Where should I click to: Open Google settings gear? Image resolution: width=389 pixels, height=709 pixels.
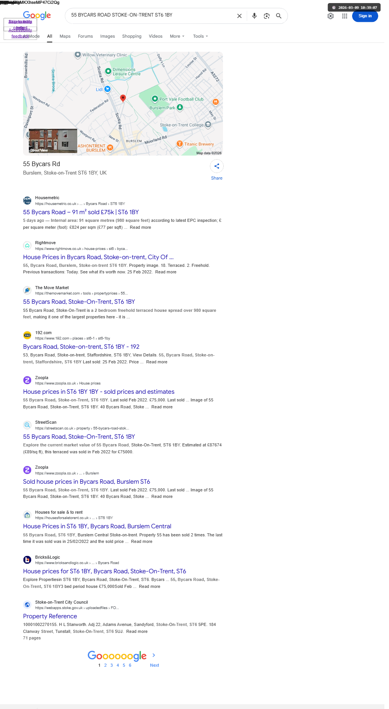point(331,16)
